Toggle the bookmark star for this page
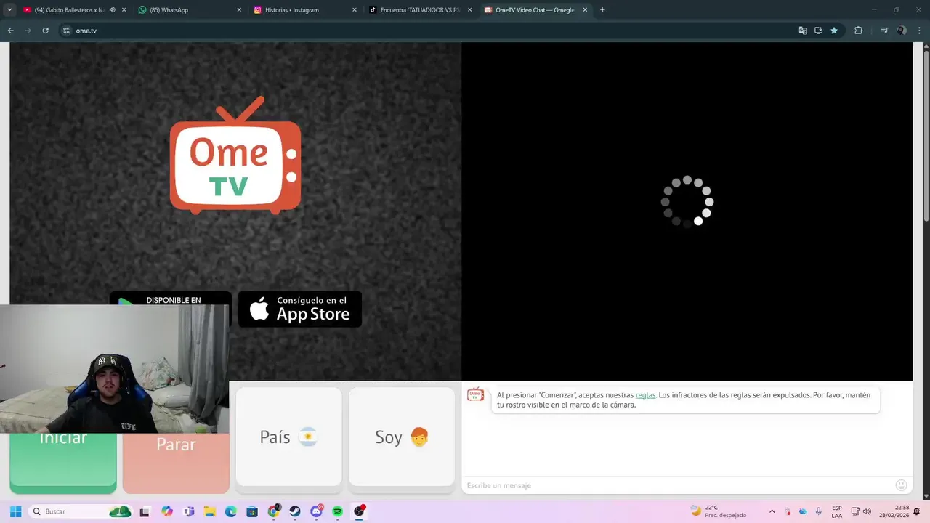930x523 pixels. click(x=834, y=31)
